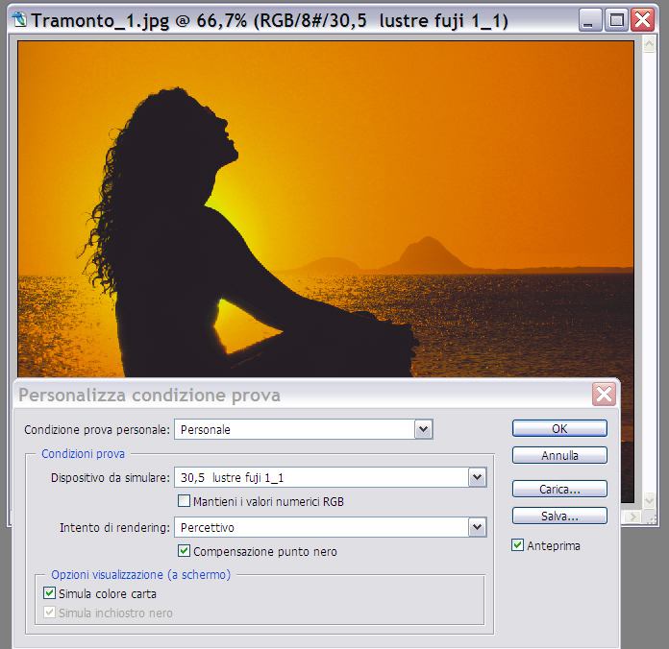Screen dimensions: 669x649
Task: Click the Salva... button
Action: pos(559,516)
